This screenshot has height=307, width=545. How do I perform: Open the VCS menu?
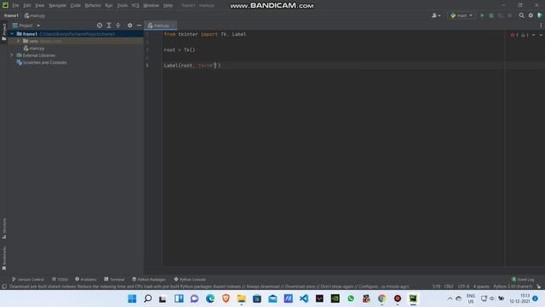click(x=135, y=5)
